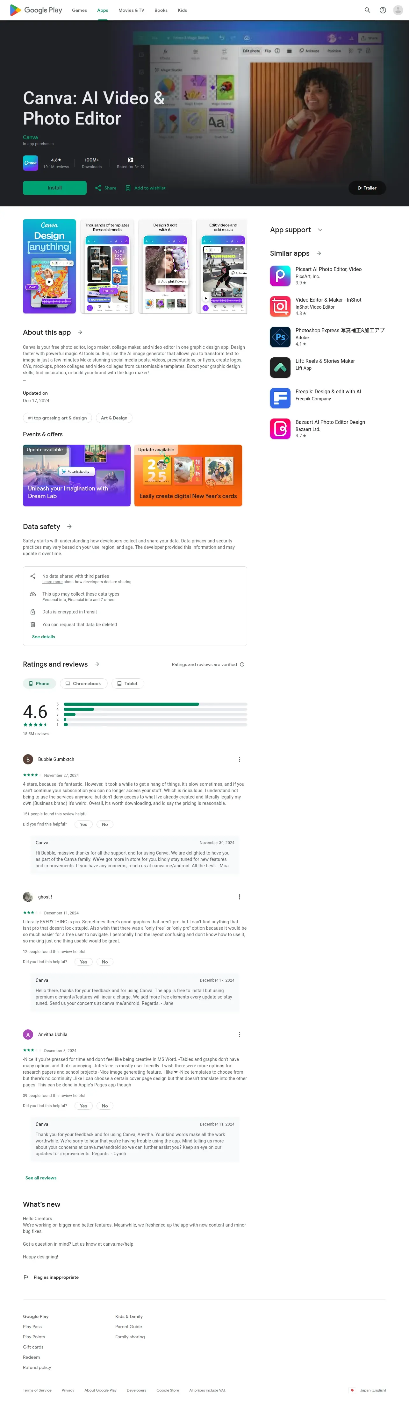This screenshot has width=409, height=1403.
Task: Open the help center question icon
Action: click(383, 10)
